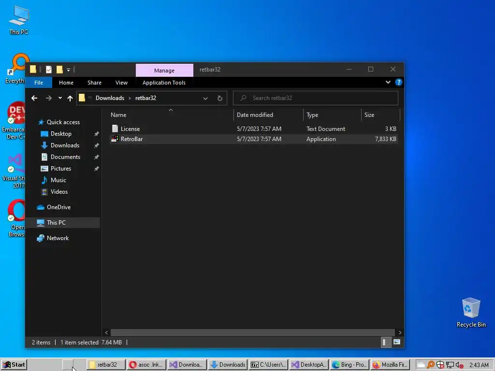Show hidden parent folders via double-chevron
Viewport: 495px width, 371px height.
coord(90,98)
